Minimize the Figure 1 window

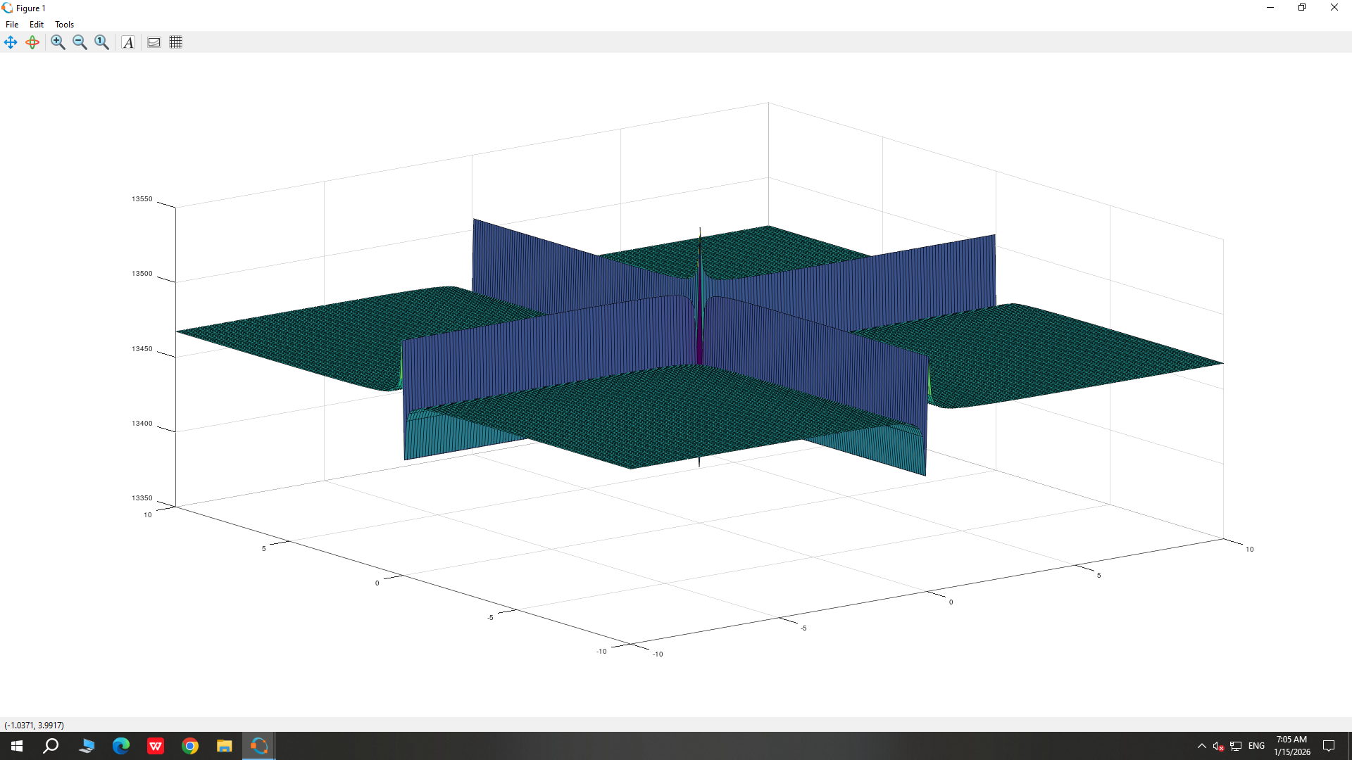[1270, 8]
